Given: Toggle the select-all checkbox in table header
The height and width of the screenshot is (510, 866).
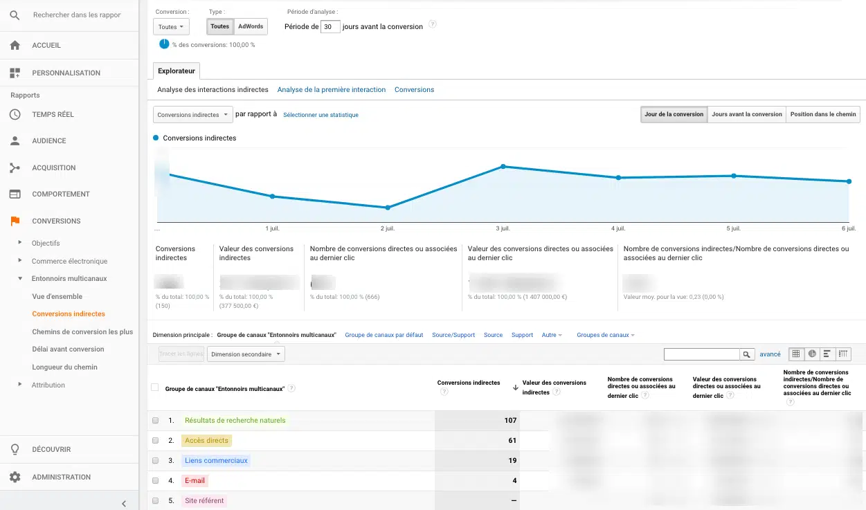Looking at the screenshot, I should coord(155,388).
